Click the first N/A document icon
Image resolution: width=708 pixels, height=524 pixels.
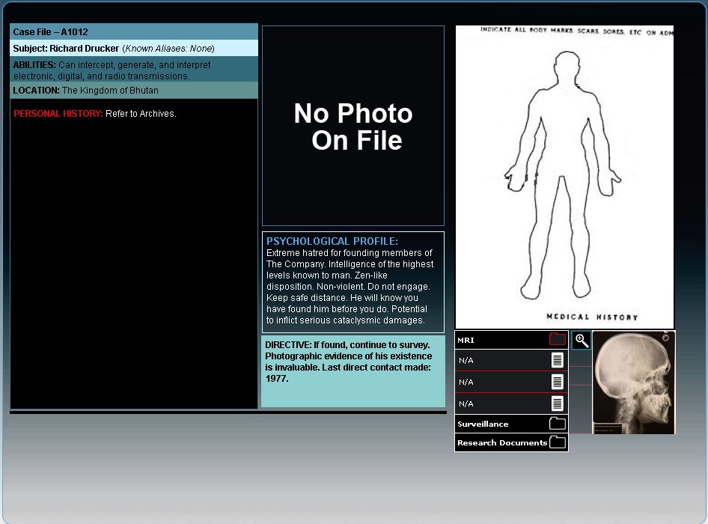click(x=557, y=361)
